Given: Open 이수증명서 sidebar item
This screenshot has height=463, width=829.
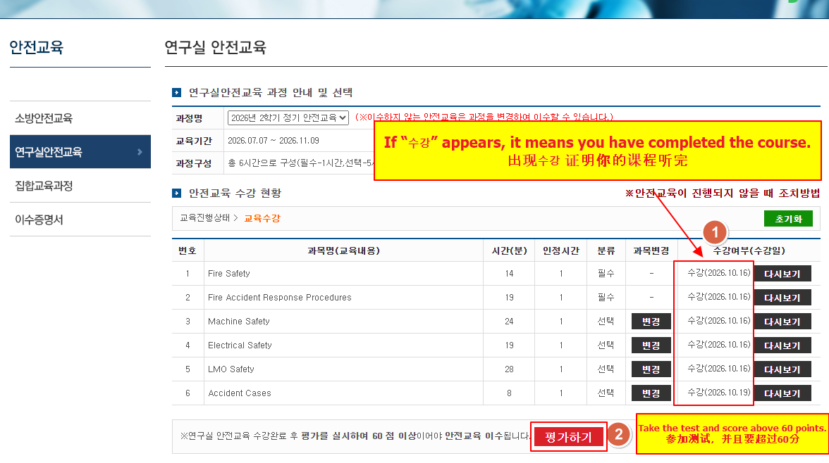Looking at the screenshot, I should (39, 220).
